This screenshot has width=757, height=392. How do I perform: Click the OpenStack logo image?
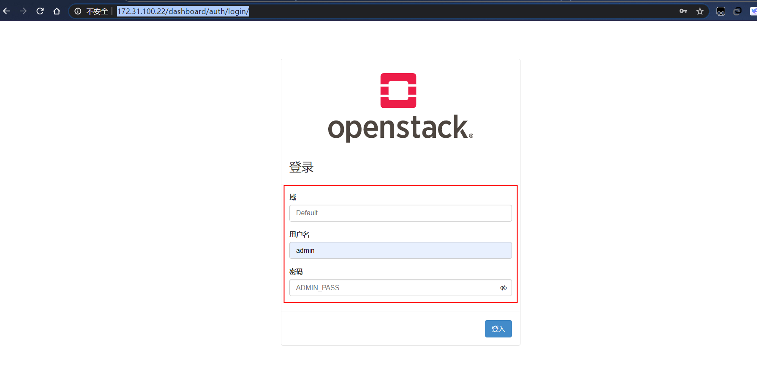400,107
